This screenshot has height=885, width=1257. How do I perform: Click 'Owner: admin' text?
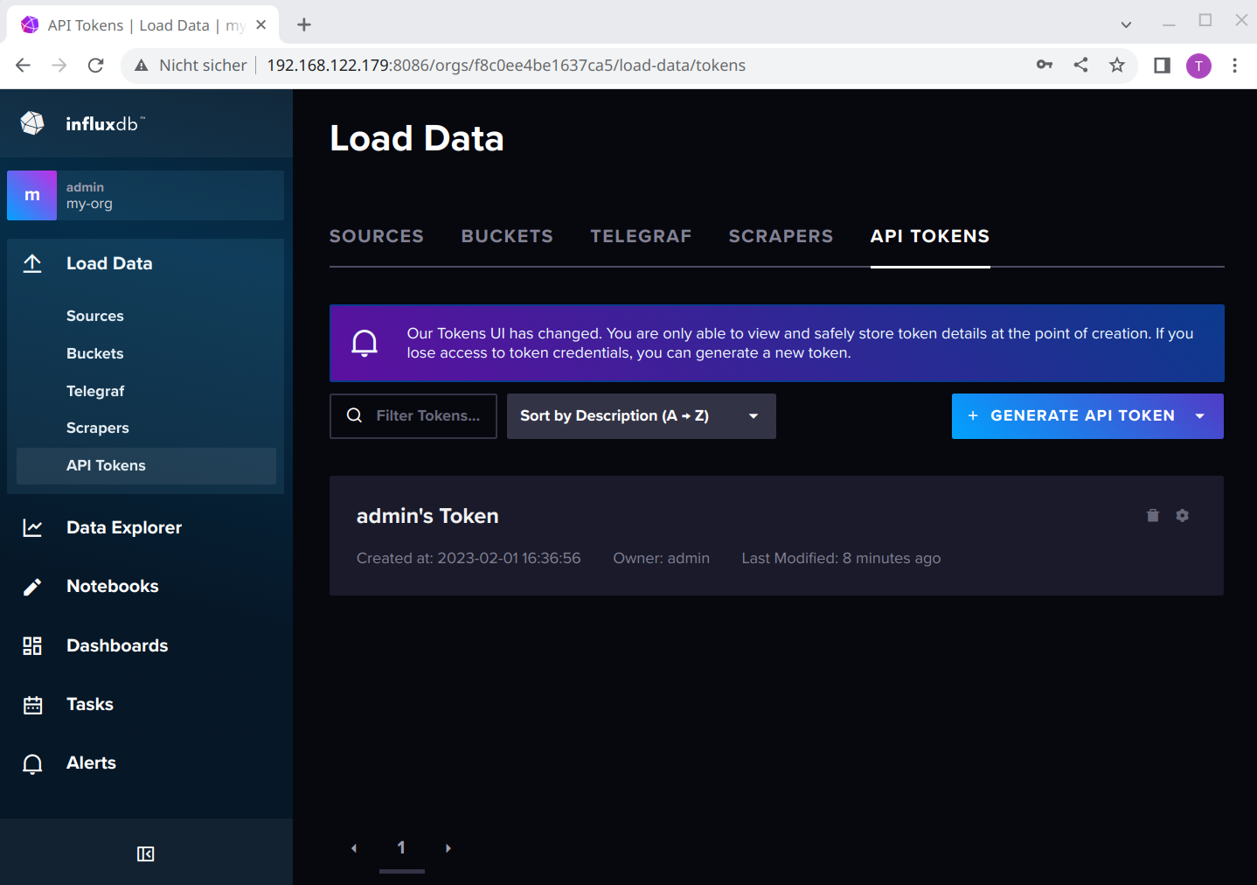(661, 558)
